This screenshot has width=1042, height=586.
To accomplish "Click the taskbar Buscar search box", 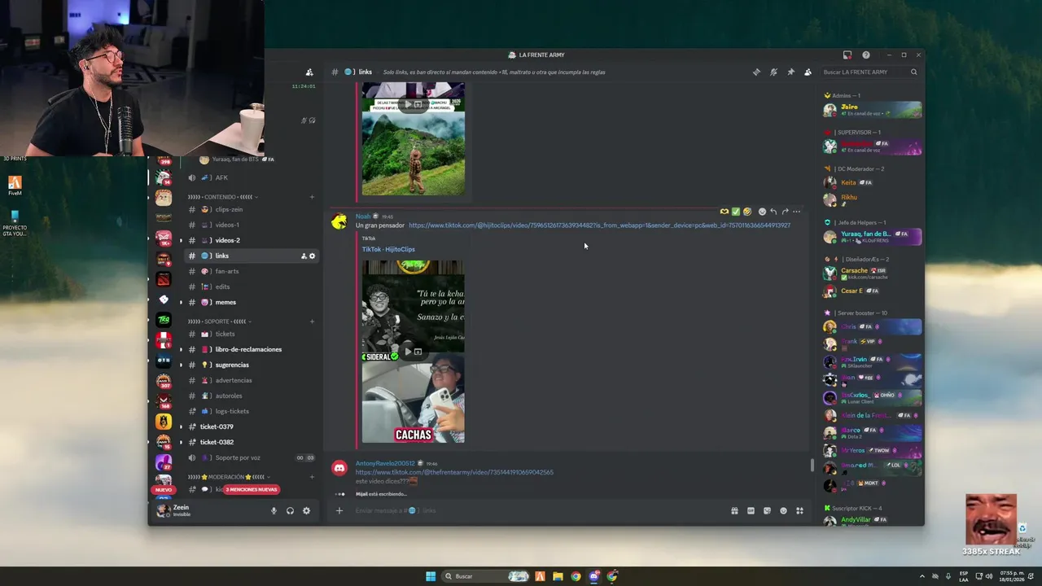I will point(486,576).
